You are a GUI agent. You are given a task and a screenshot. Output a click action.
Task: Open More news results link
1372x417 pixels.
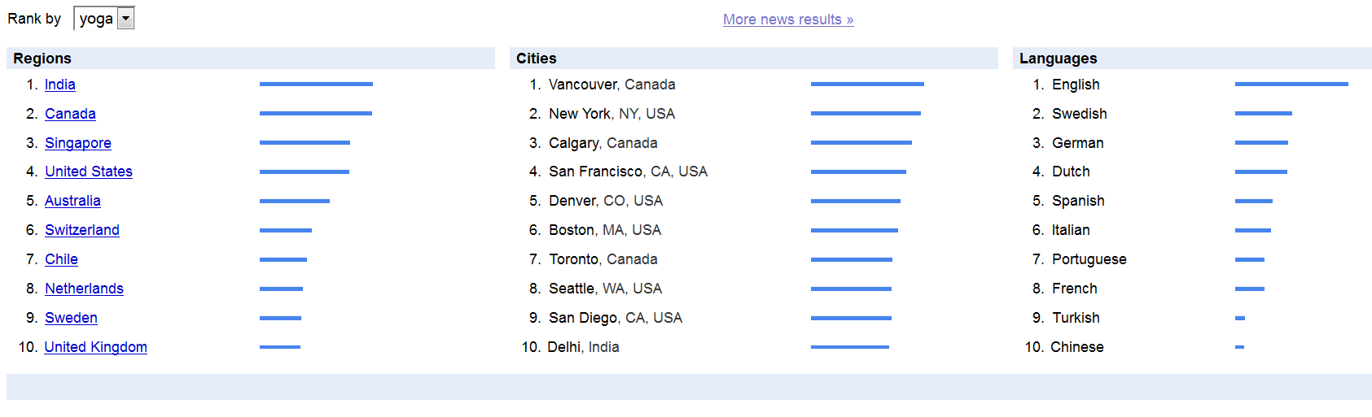click(x=788, y=20)
